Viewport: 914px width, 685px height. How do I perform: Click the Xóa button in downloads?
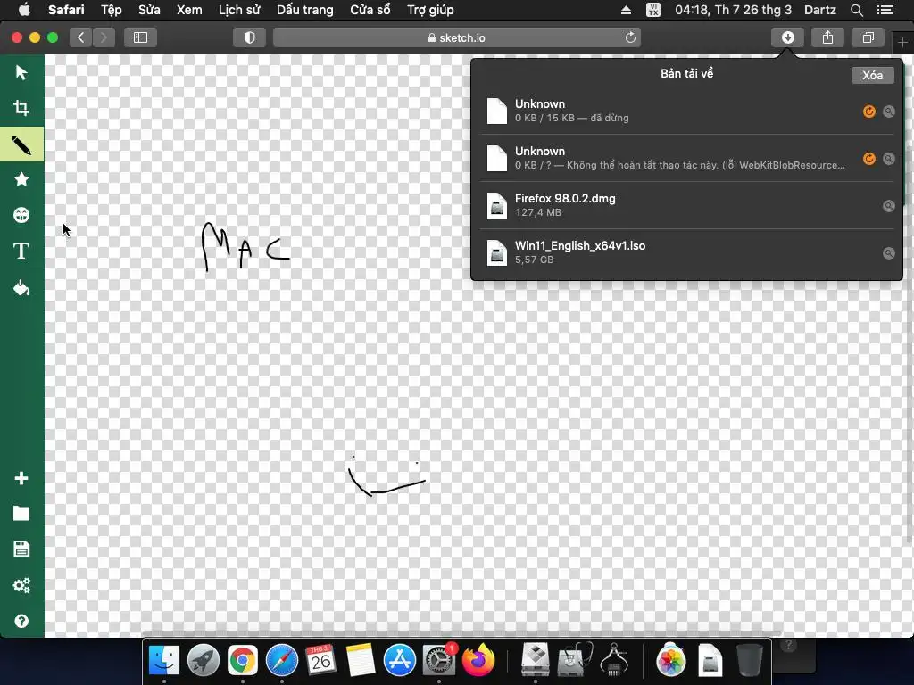click(x=873, y=75)
